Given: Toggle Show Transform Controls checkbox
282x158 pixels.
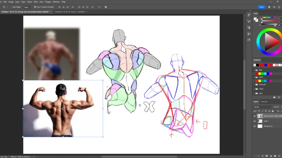Looking at the screenshot, I should pos(35,7).
